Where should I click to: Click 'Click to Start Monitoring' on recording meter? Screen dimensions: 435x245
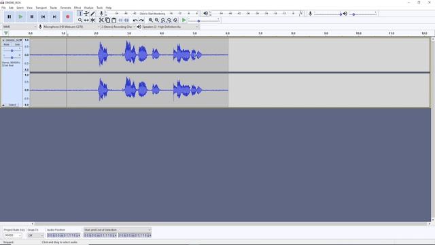[x=152, y=14]
